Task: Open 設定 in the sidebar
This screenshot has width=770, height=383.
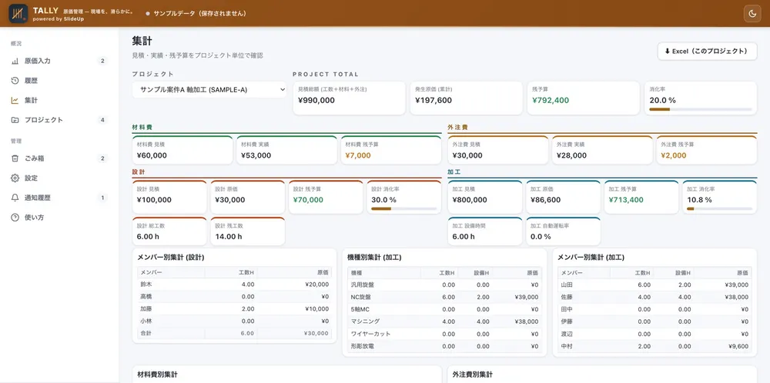Action: pyautogui.click(x=59, y=178)
